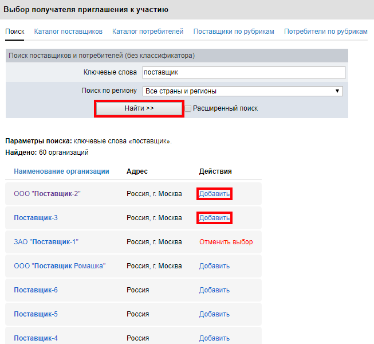Image resolution: width=374 pixels, height=344 pixels.
Task: Open the ООО Поставщик Ромашка organization link
Action: [60, 266]
